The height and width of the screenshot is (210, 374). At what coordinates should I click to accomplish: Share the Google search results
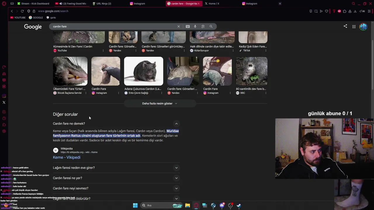pos(345,26)
